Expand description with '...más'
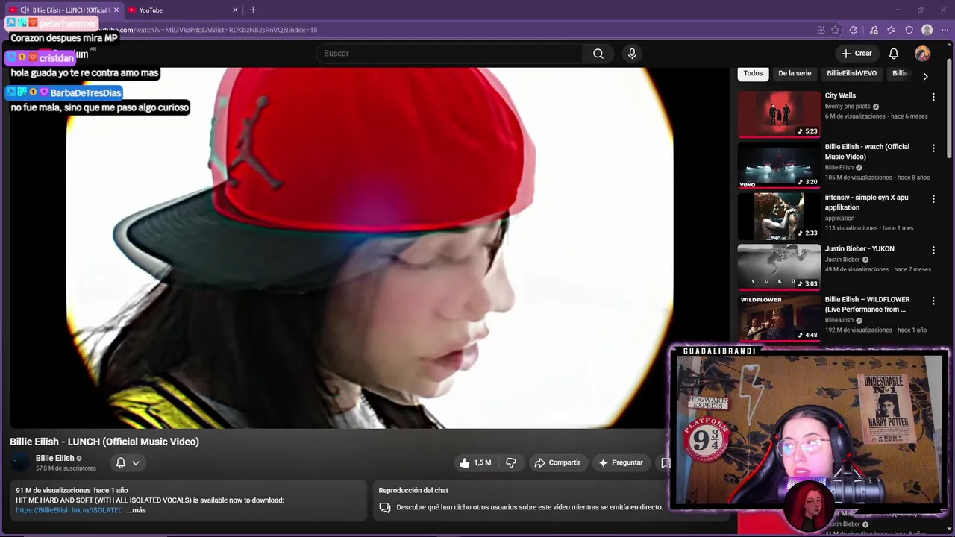This screenshot has height=537, width=955. click(x=136, y=510)
